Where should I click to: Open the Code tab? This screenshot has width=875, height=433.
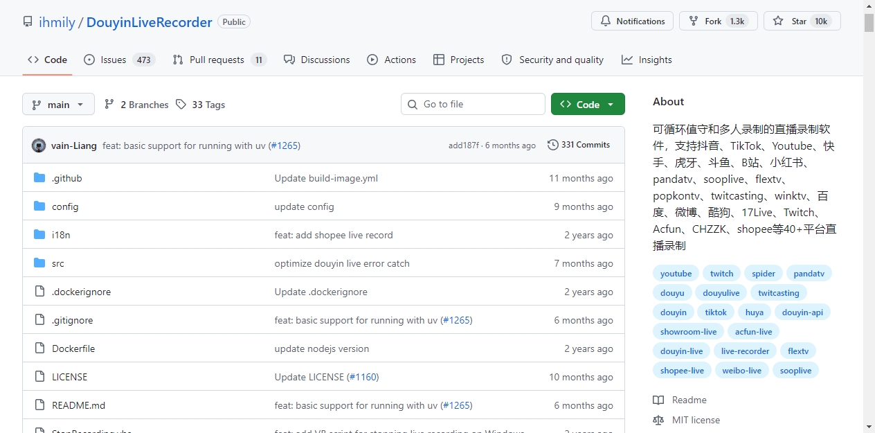point(47,60)
